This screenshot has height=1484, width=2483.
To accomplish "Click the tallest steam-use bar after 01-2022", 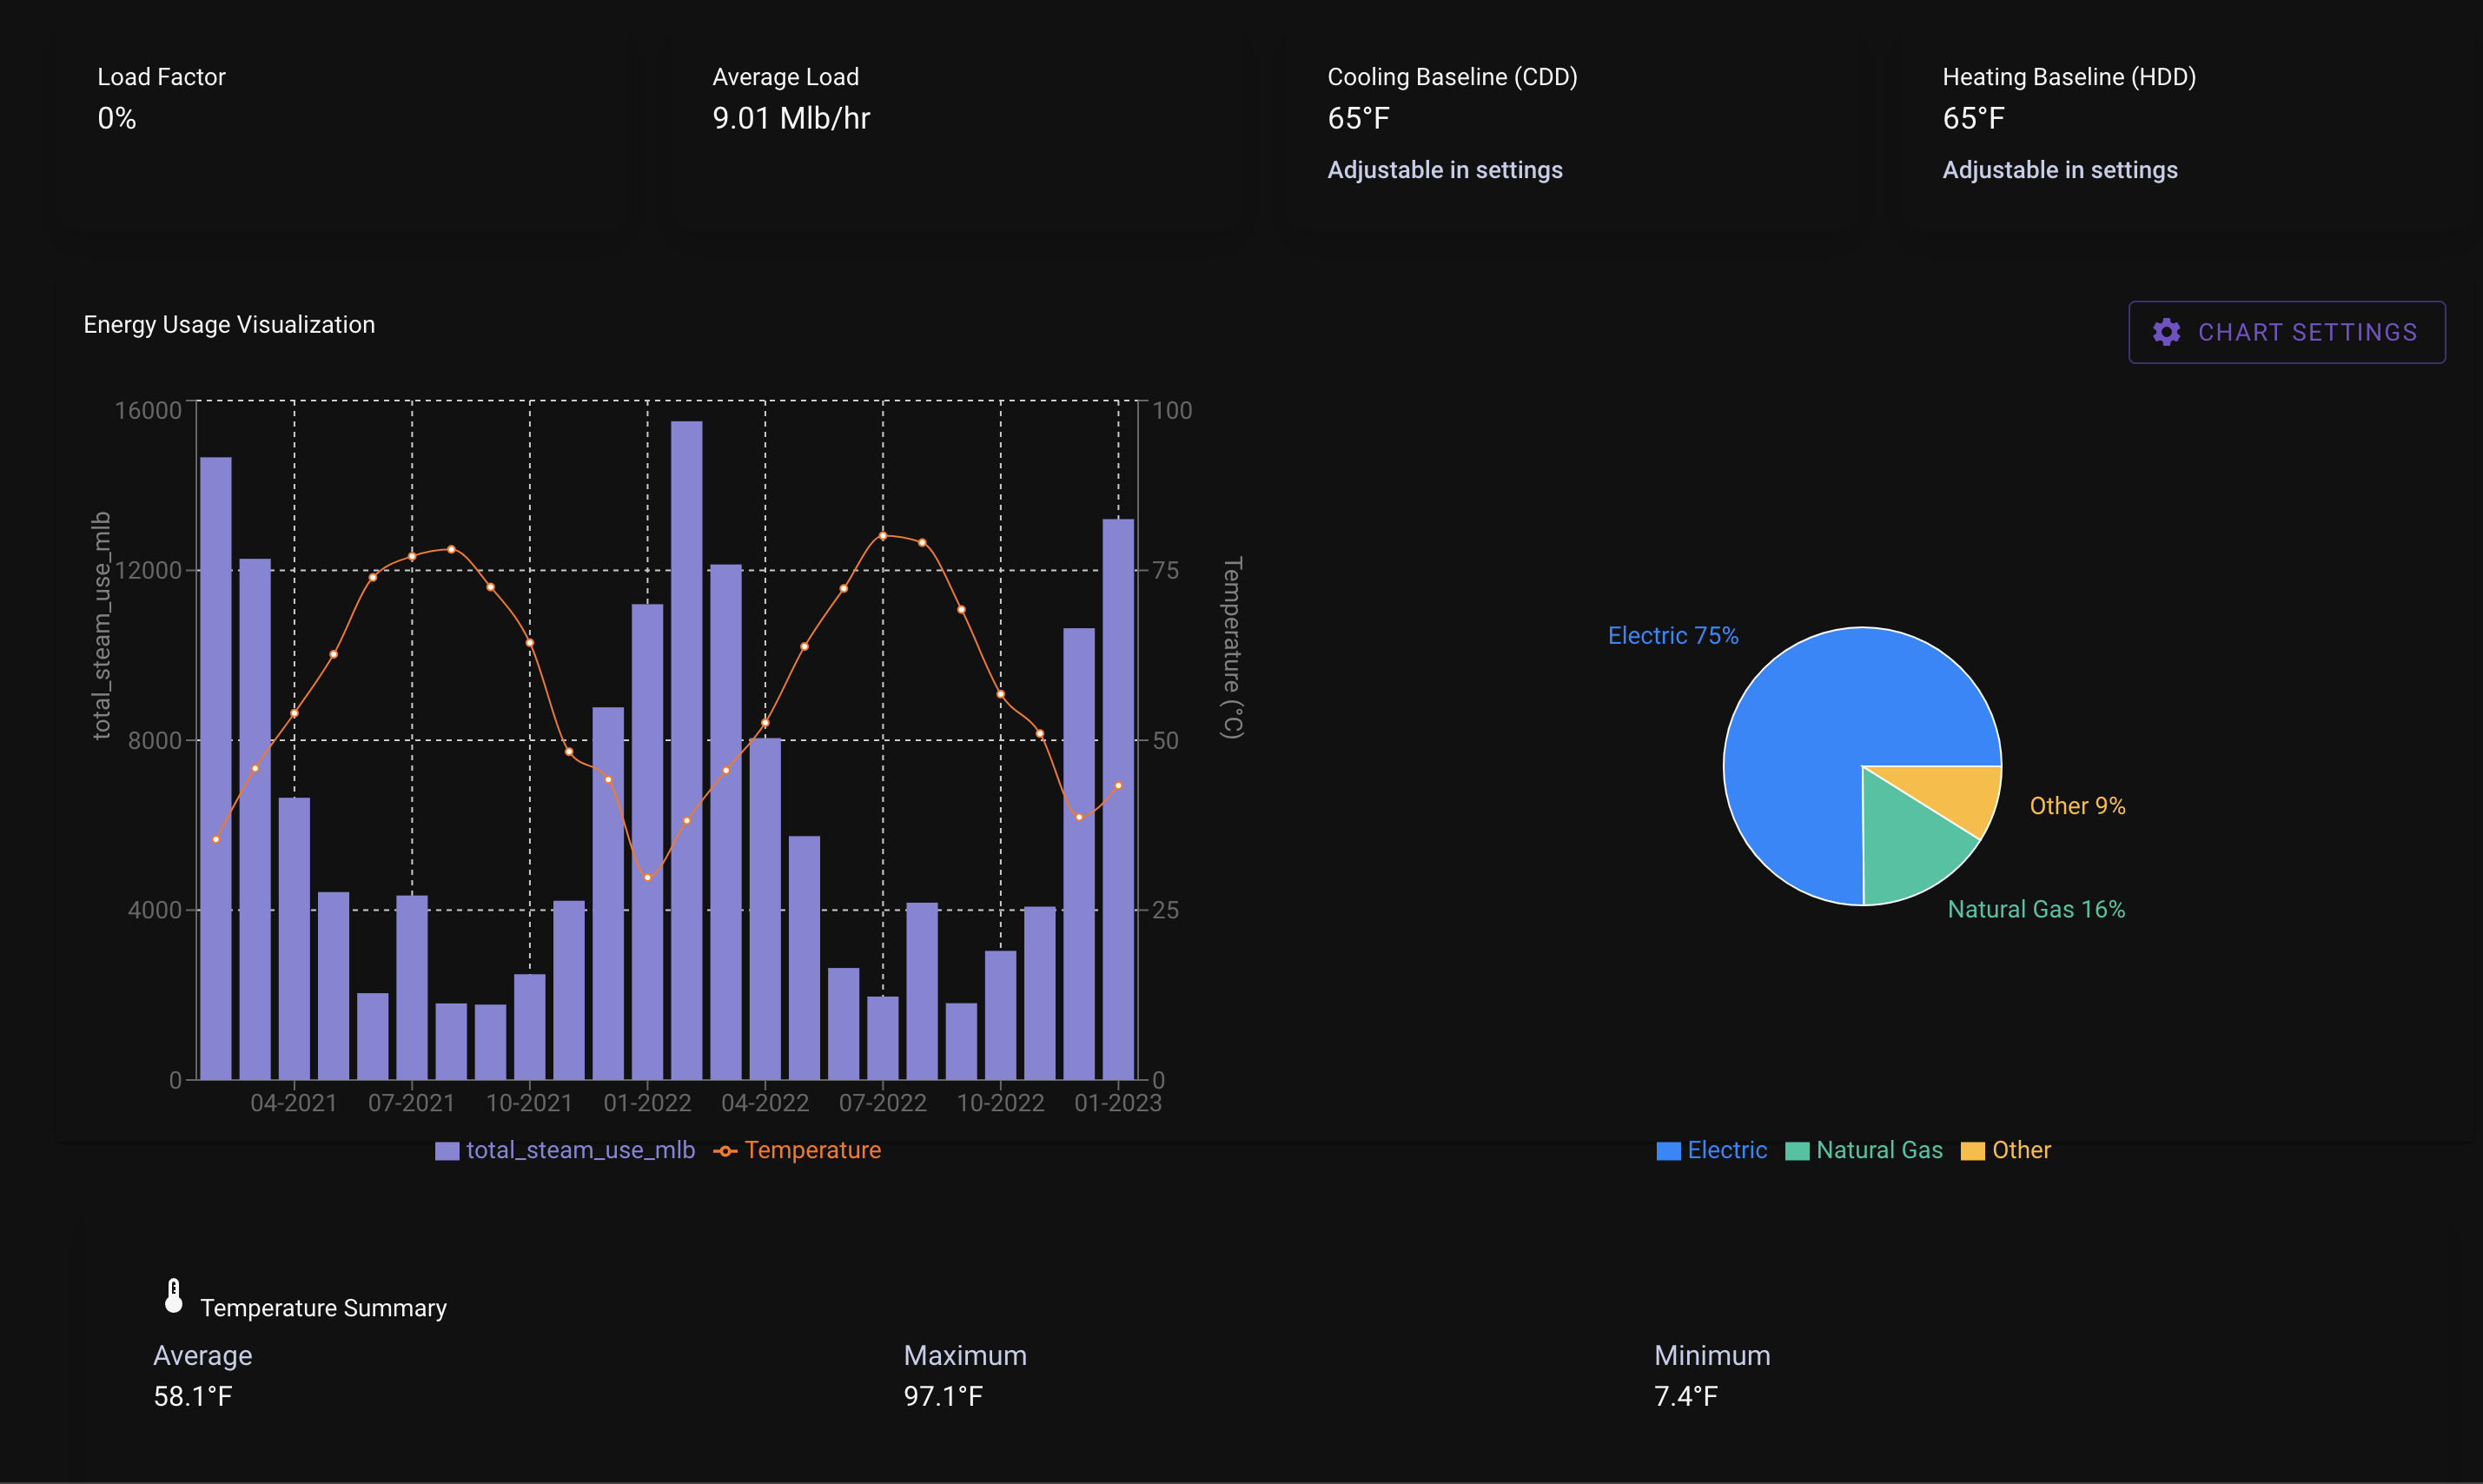I will click(x=686, y=750).
